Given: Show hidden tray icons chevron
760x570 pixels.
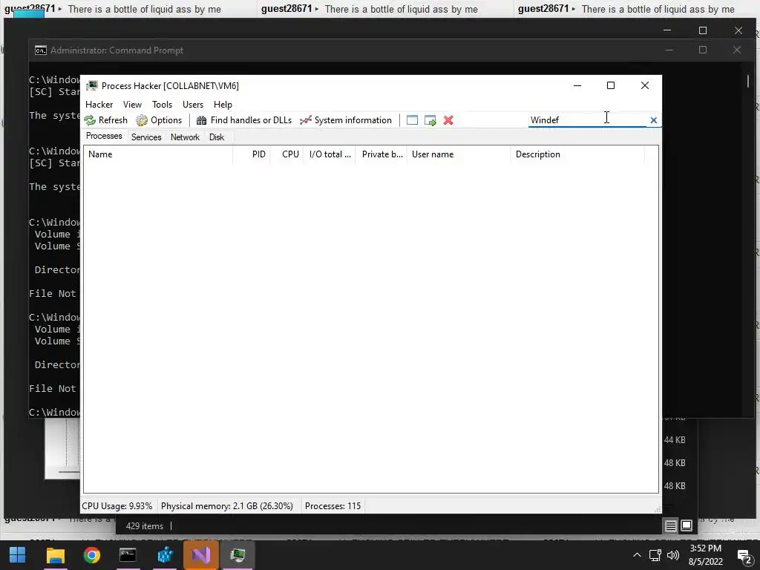Looking at the screenshot, I should (637, 555).
